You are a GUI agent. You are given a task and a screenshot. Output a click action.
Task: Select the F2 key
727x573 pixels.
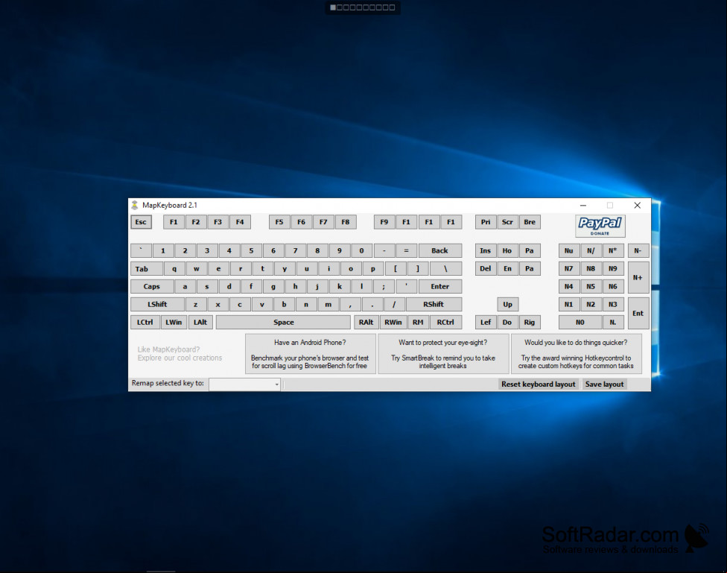196,222
